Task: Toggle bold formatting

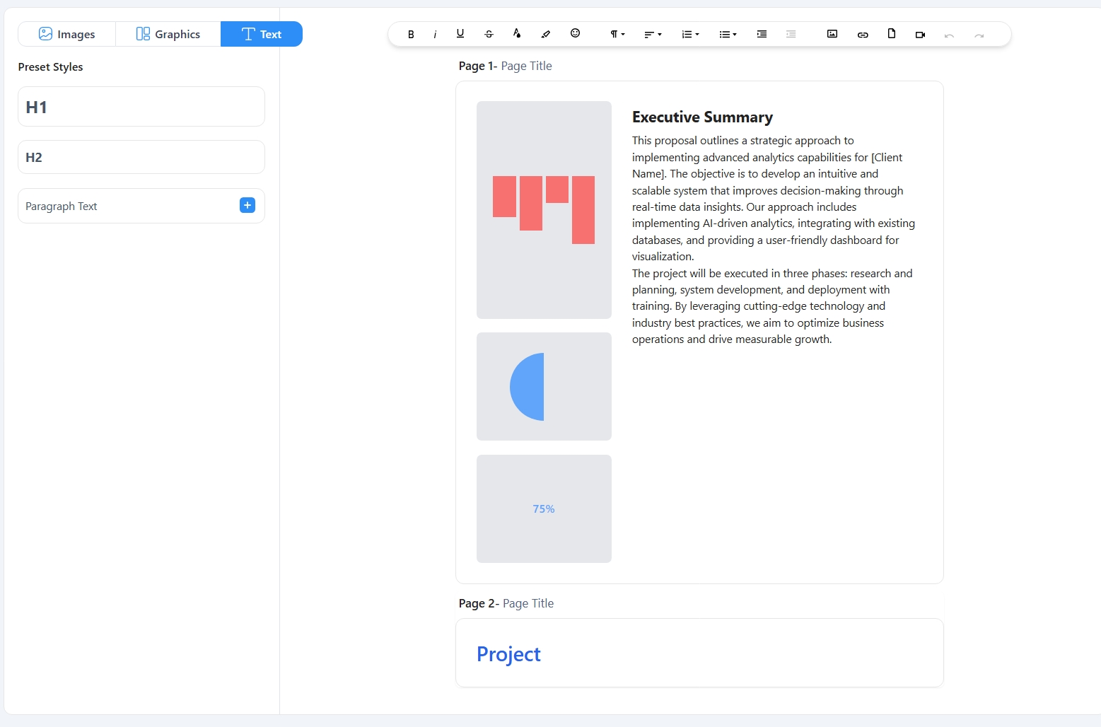Action: 411,34
